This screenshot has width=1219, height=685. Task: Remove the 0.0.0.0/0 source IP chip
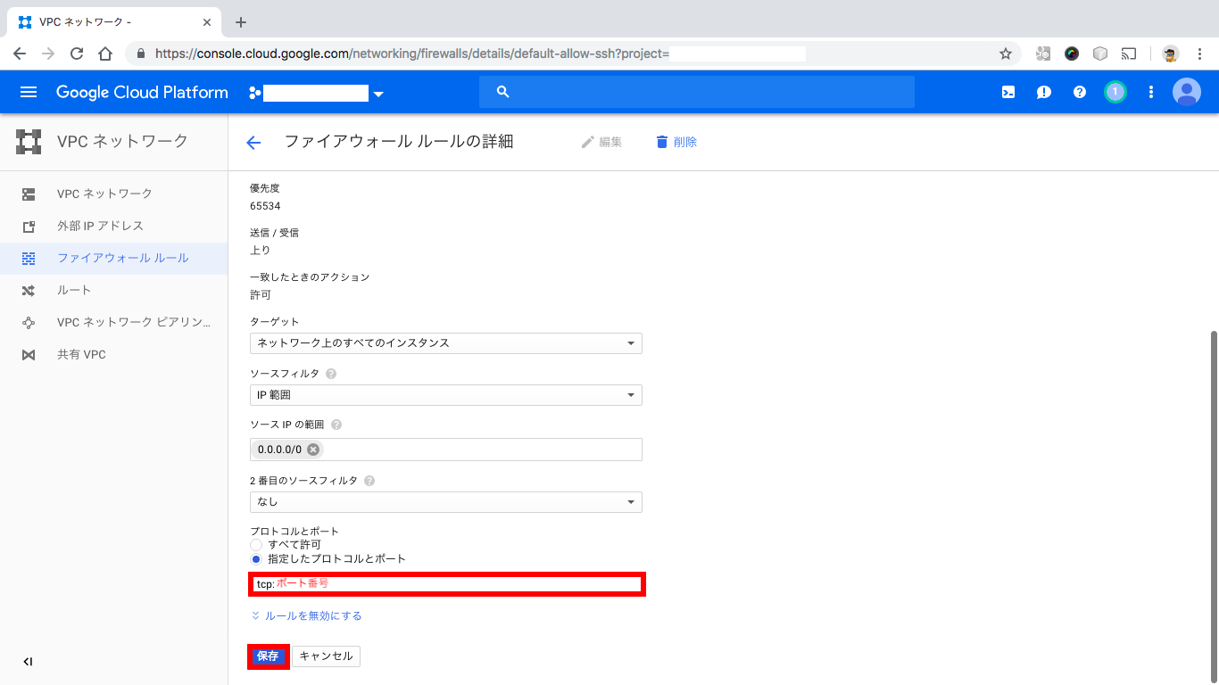[x=313, y=450]
